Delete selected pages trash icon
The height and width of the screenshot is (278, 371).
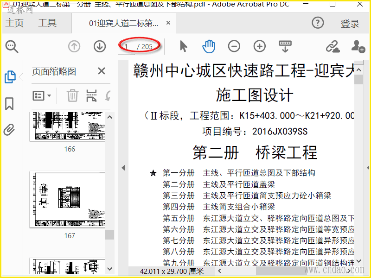(x=72, y=95)
